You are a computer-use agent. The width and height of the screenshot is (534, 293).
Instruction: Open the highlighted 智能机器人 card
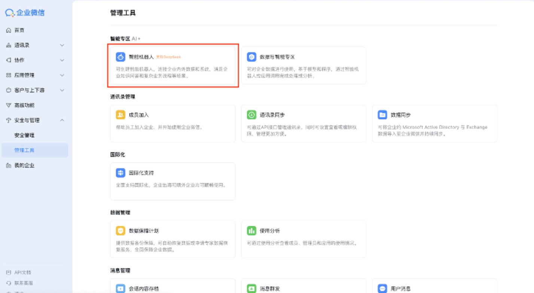173,66
